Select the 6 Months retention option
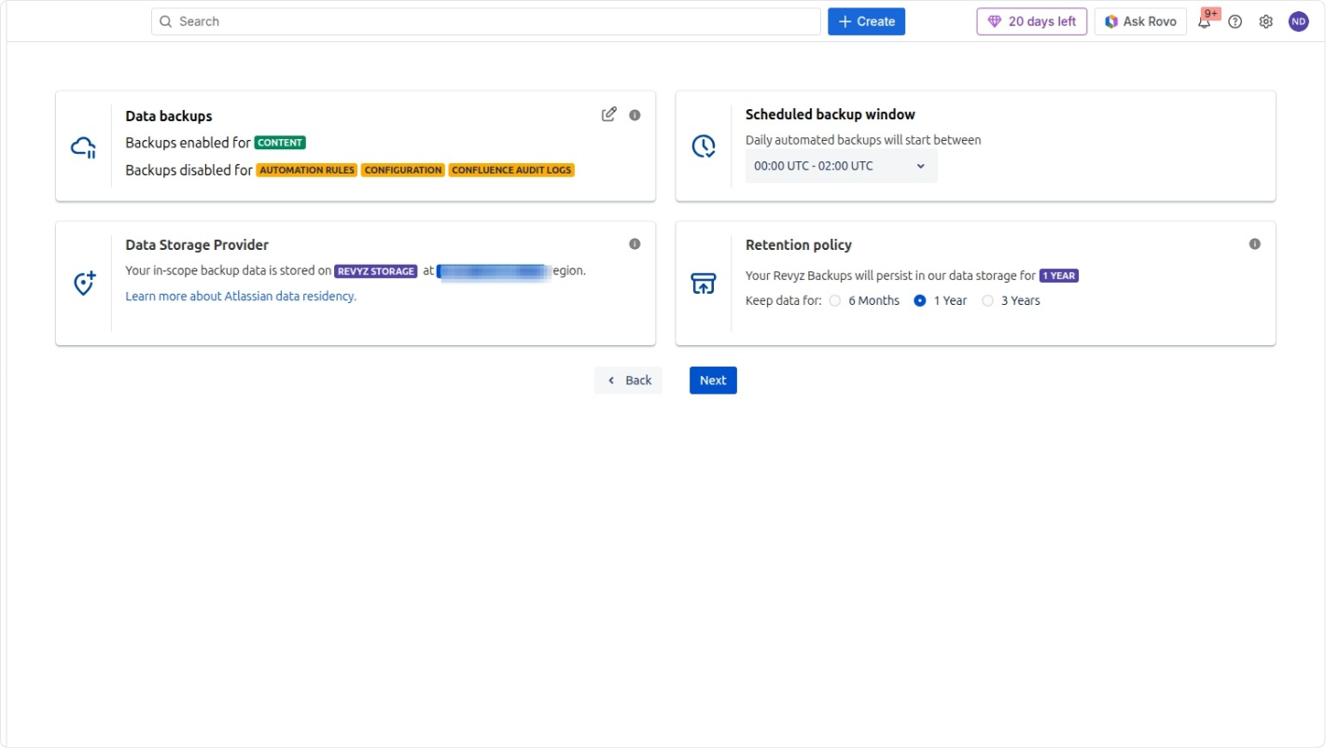Image resolution: width=1326 pixels, height=748 pixels. point(835,300)
